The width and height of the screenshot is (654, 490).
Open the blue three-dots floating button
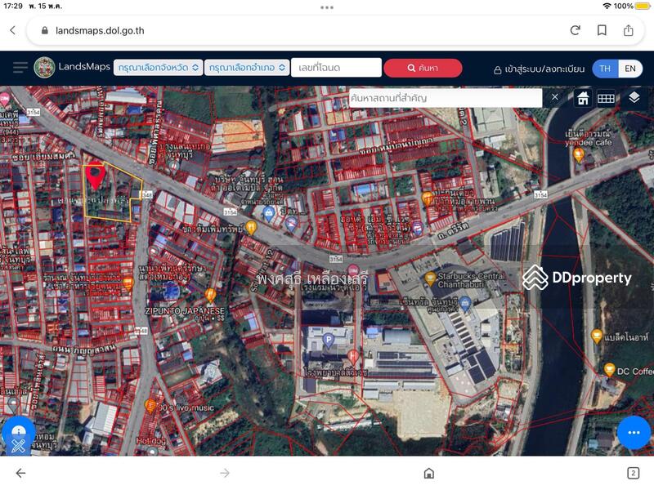point(634,432)
